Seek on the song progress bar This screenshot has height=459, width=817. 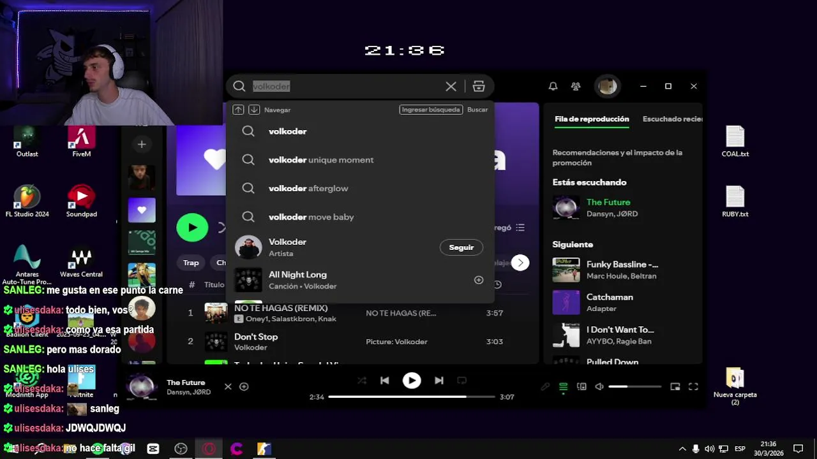(412, 397)
